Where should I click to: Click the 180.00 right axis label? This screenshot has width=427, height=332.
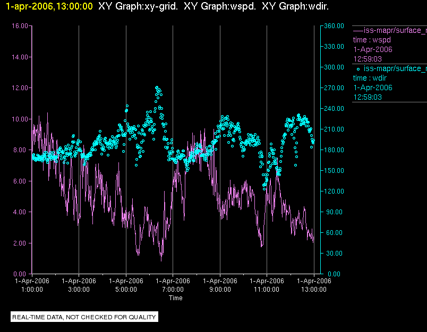click(x=334, y=150)
